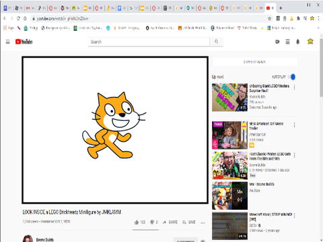Image resolution: width=323 pixels, height=242 pixels.
Task: Switch to the Gmail browser tab
Action: coord(30,8)
